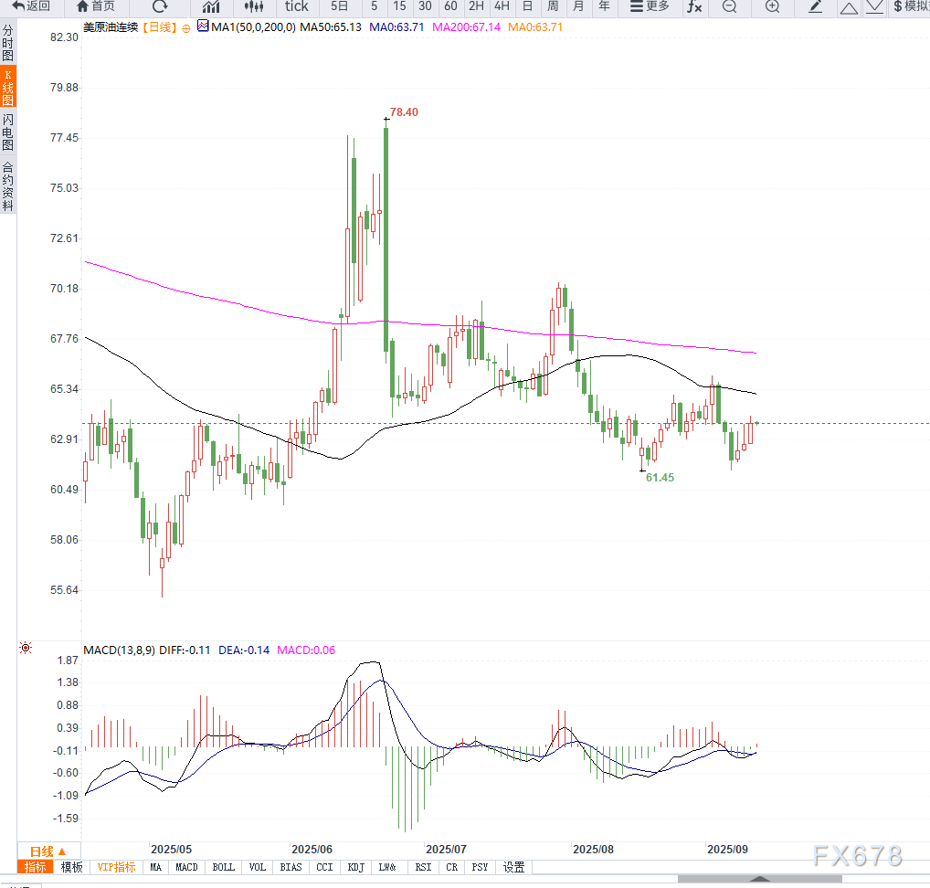Viewport: 930px width, 888px height.
Task: Click the MACD(13,8,9) indicator label
Action: [x=119, y=650]
